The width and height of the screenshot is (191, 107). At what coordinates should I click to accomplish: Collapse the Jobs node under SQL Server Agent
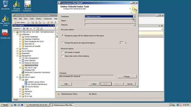20,79
